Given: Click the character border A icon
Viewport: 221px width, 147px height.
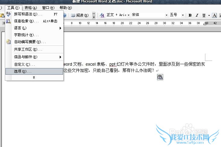Looking at the screenshot, I should tap(214, 15).
